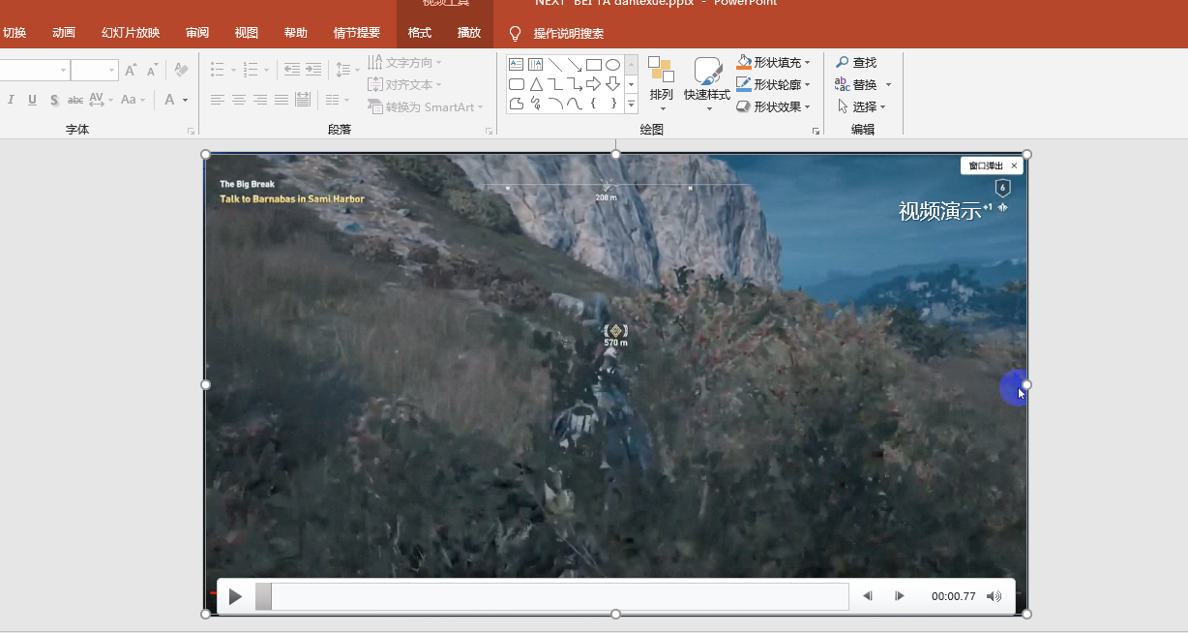
Task: Toggle underline text formatting
Action: pyautogui.click(x=32, y=100)
